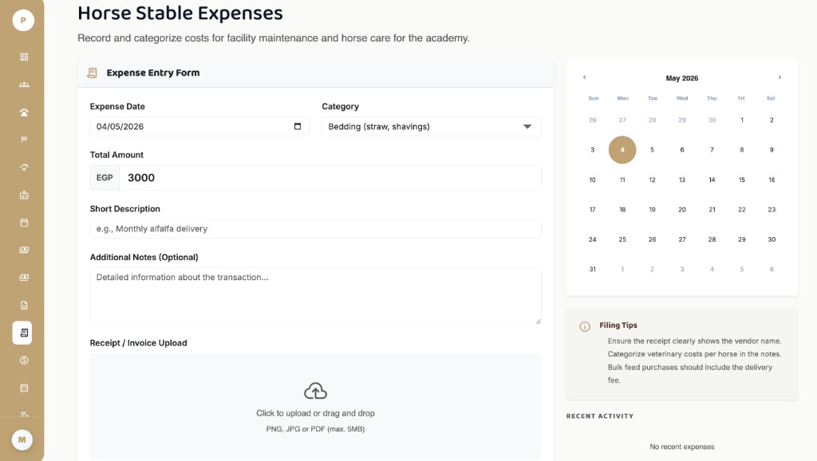
Task: Click the receipt upload drop zone
Action: (x=315, y=406)
